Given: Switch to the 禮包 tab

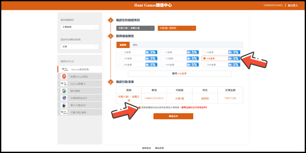Looking at the screenshot, I should click(x=135, y=45).
